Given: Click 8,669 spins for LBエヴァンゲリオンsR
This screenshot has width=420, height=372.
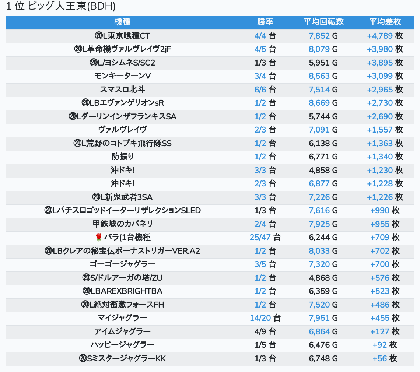Looking at the screenshot, I should point(319,103).
